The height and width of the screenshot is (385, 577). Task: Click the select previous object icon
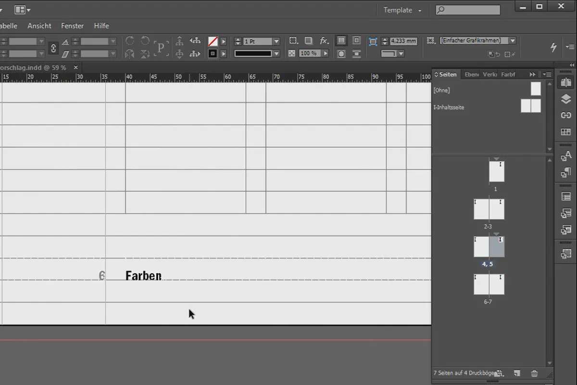(x=195, y=41)
